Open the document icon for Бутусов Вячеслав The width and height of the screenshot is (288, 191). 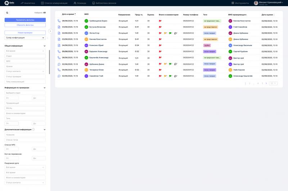point(59,27)
